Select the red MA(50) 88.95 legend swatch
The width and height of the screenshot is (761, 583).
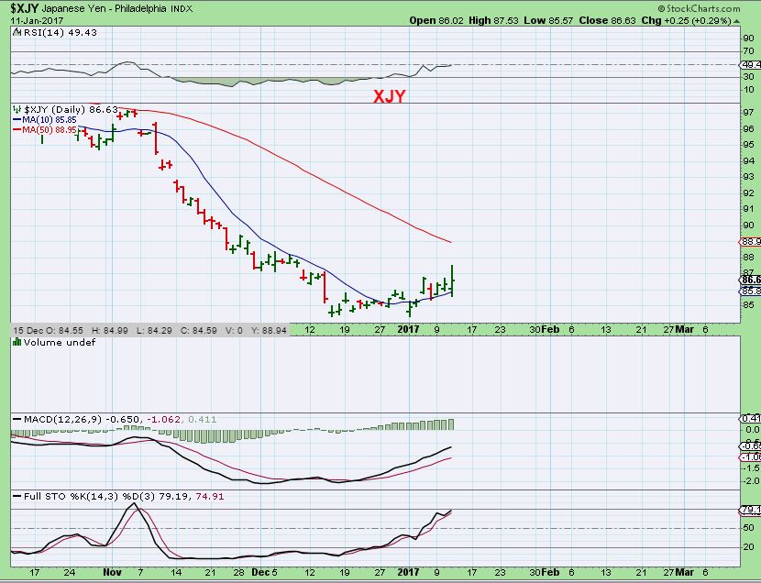coord(16,130)
